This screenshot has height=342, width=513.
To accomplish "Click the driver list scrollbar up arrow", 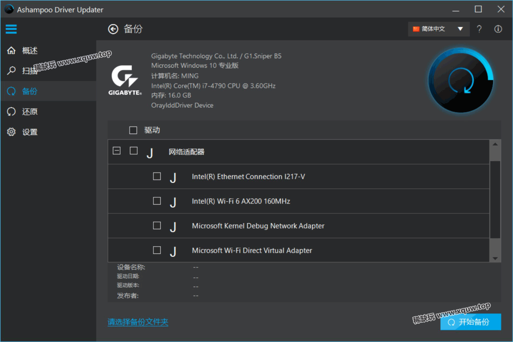I will click(495, 144).
